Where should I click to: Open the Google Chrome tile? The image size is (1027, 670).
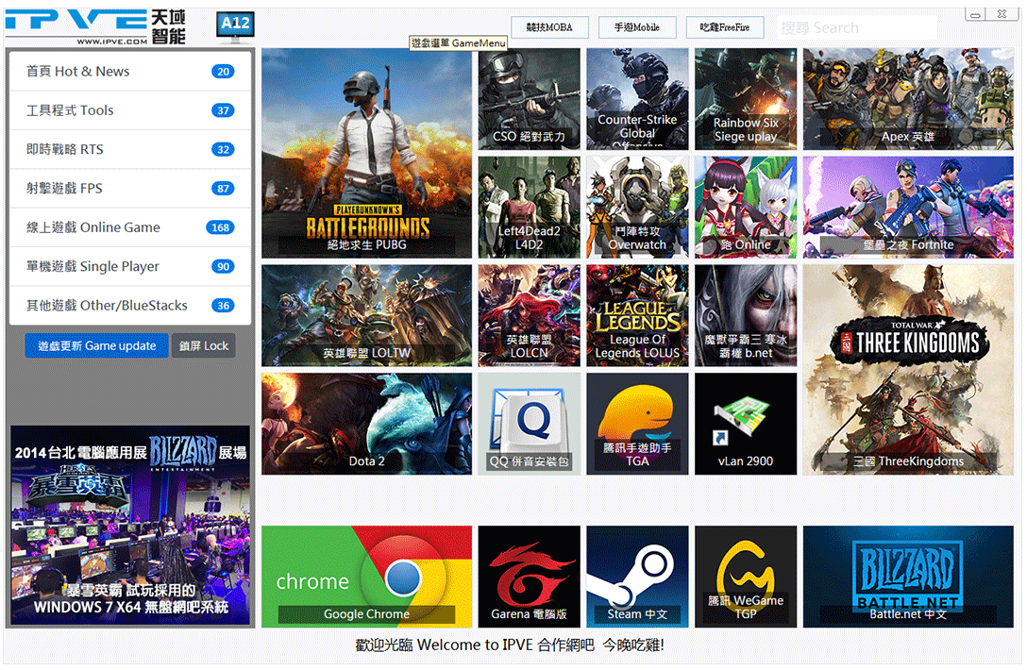(x=366, y=576)
